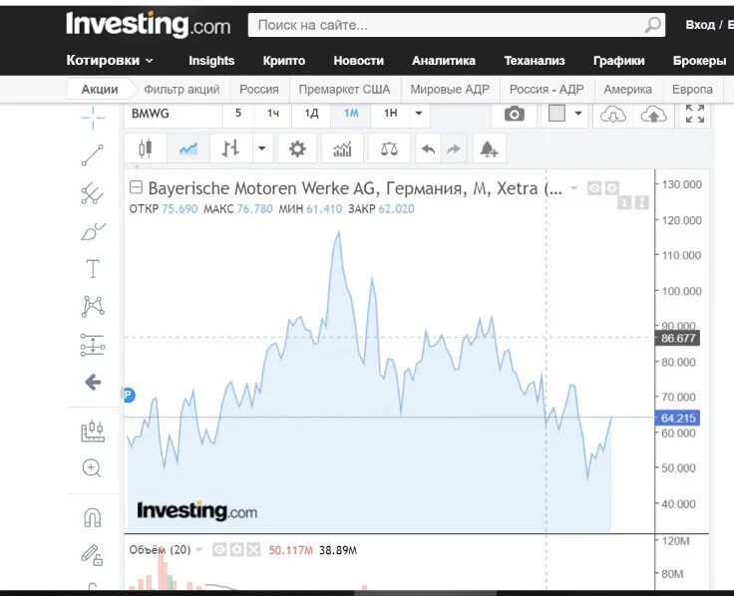Screen dimensions: 734x596
Task: Toggle Объём indicator visibility eye
Action: click(219, 549)
